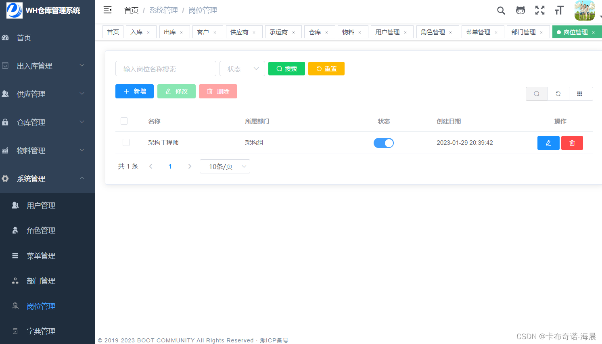Click the blue edit pencil icon for 架构工程师

548,143
